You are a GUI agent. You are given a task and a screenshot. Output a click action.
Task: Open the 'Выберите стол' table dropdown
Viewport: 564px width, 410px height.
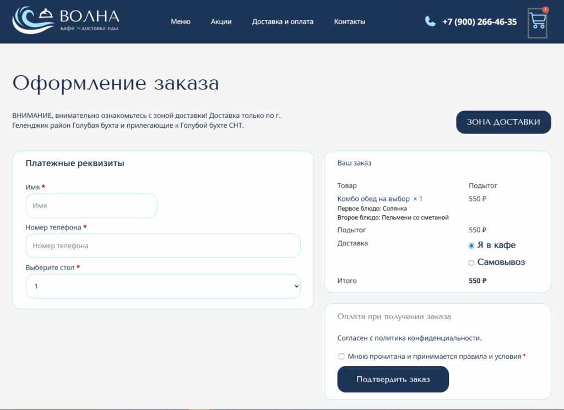[163, 286]
